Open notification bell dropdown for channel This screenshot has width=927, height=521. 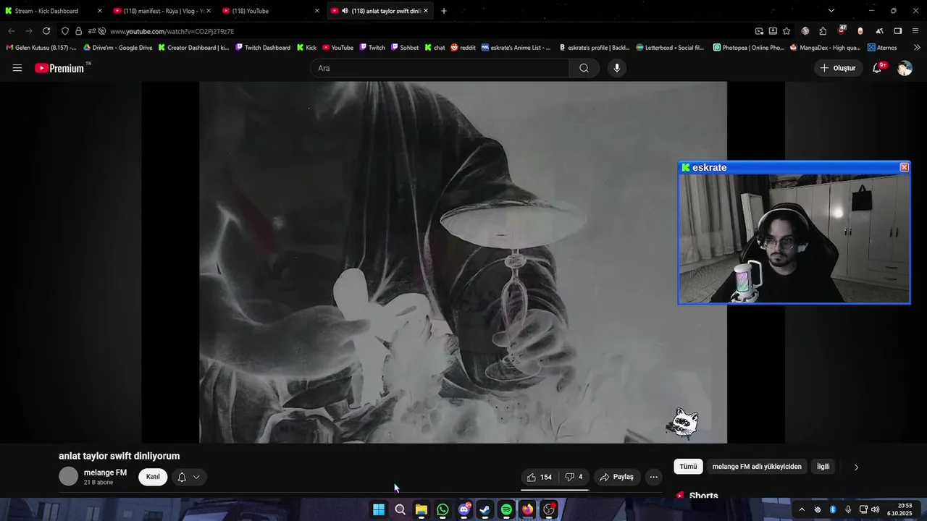[x=188, y=477]
